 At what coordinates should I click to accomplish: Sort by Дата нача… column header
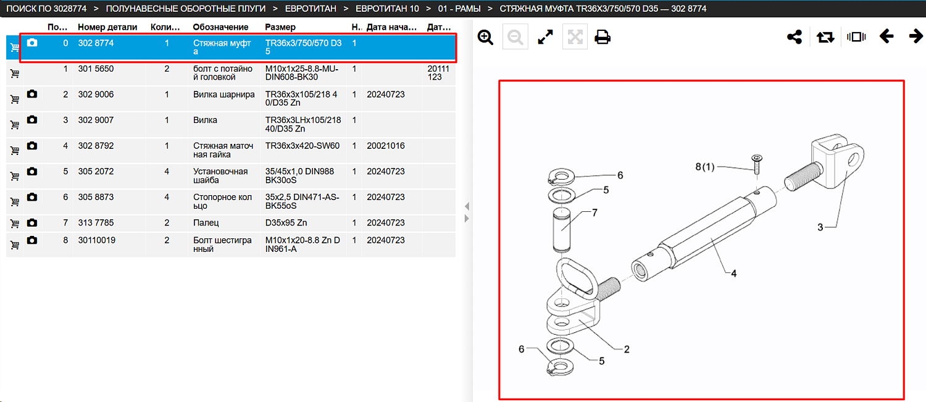[x=391, y=27]
